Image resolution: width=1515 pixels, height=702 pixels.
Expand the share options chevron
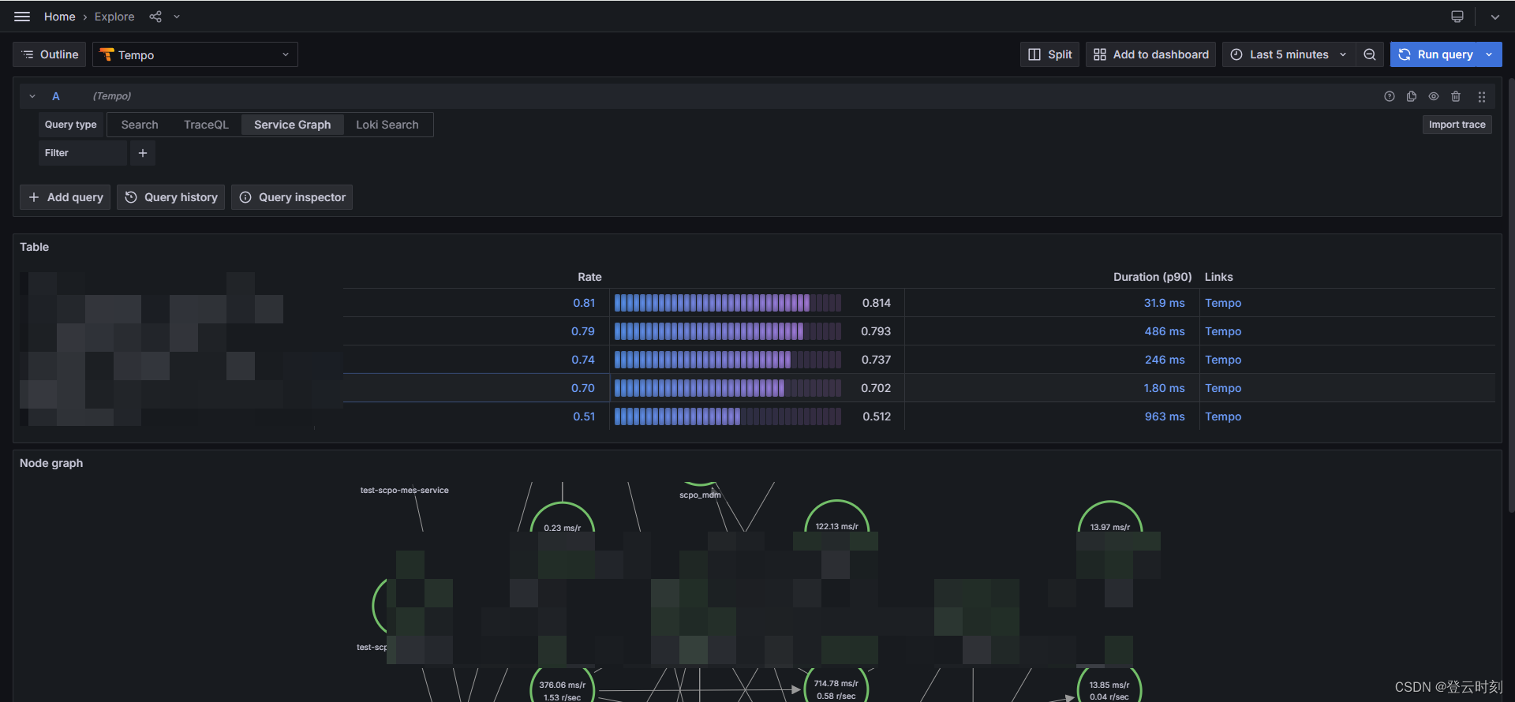[177, 17]
